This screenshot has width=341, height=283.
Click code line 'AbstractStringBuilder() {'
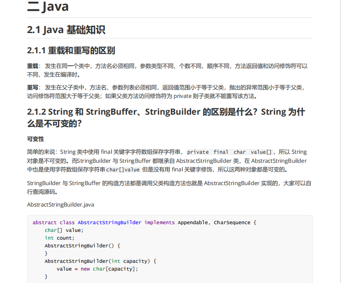82,246
